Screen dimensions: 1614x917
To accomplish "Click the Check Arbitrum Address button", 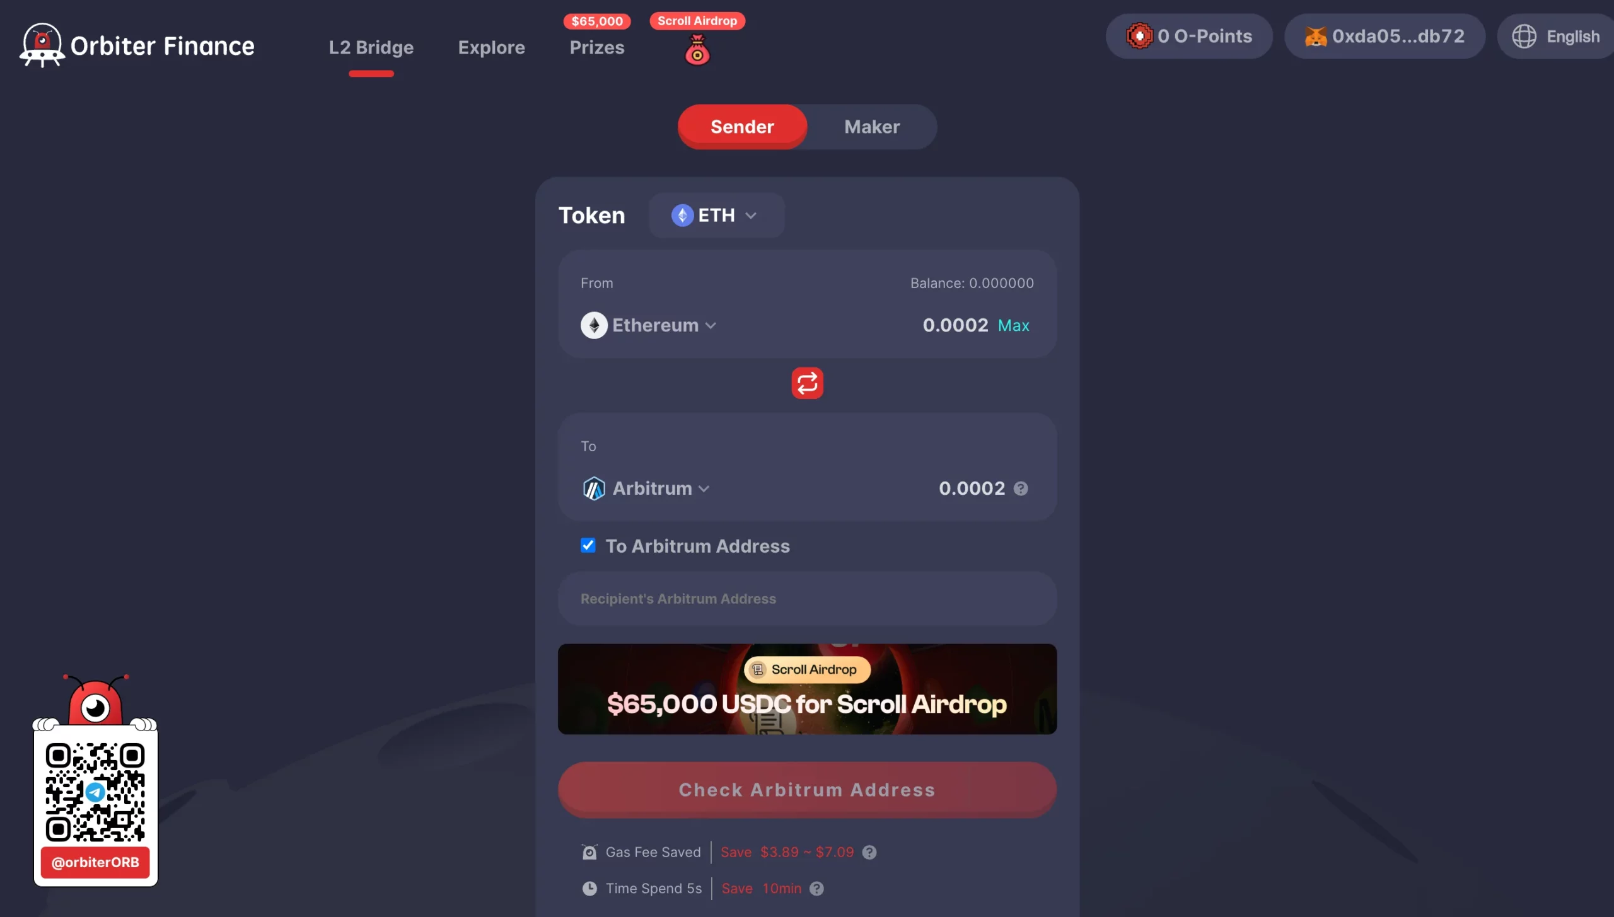I will [x=807, y=790].
